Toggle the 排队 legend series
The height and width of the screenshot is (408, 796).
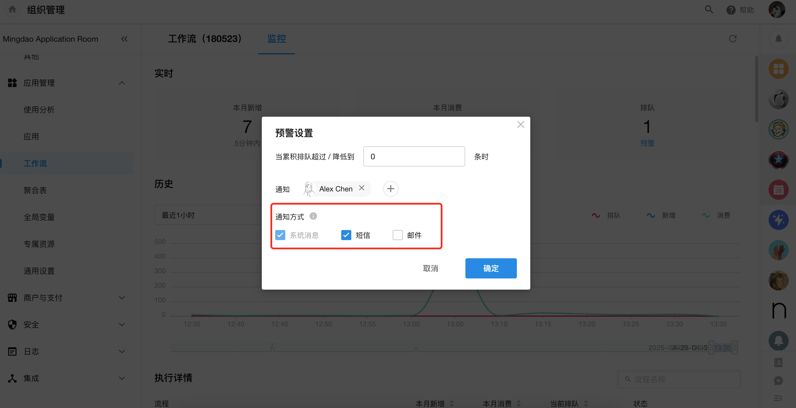point(606,215)
